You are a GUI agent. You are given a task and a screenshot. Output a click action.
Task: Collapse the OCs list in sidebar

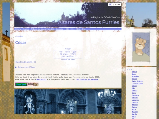[130, 69]
